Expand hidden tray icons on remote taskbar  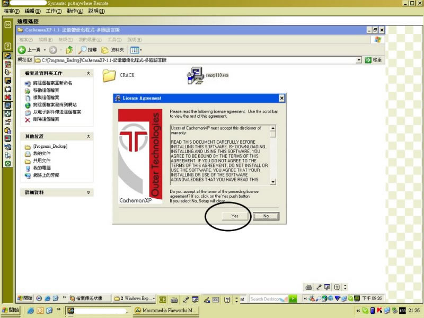tap(305, 299)
